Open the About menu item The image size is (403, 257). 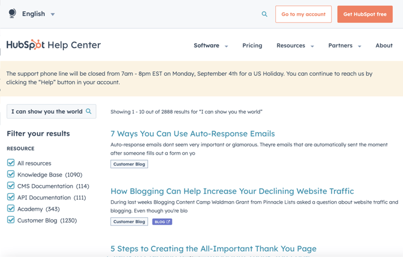pos(384,45)
